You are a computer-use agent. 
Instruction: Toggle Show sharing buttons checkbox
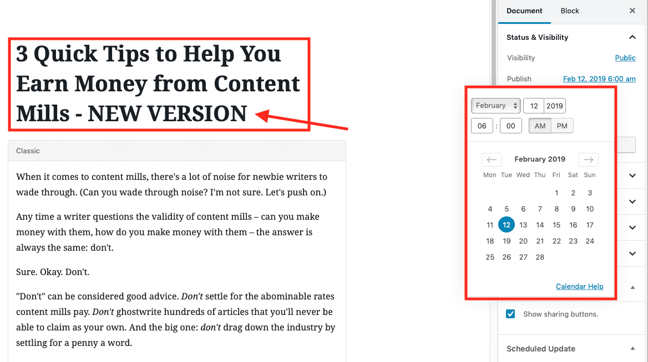pyautogui.click(x=510, y=314)
